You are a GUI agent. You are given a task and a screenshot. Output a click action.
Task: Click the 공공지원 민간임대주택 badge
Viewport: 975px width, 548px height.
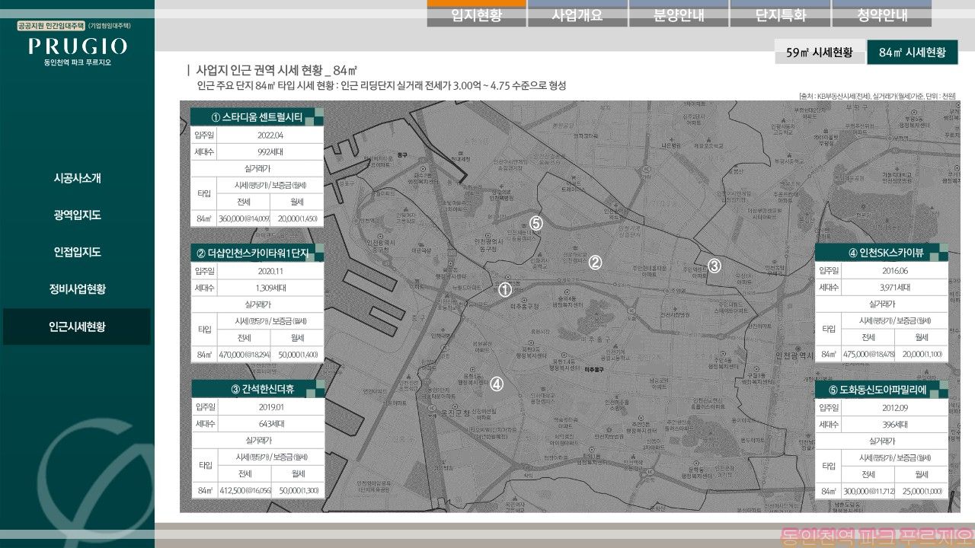pyautogui.click(x=52, y=26)
